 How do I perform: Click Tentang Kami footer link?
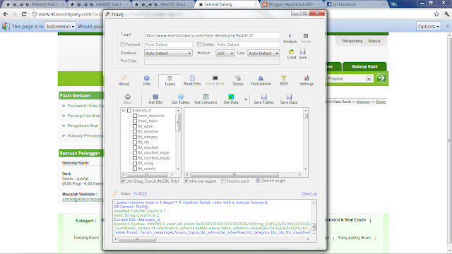[x=86, y=238]
